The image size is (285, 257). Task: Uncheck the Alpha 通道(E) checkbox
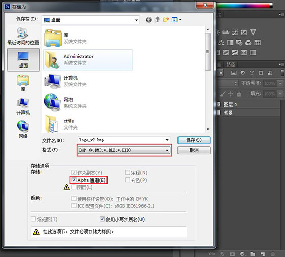click(x=74, y=180)
